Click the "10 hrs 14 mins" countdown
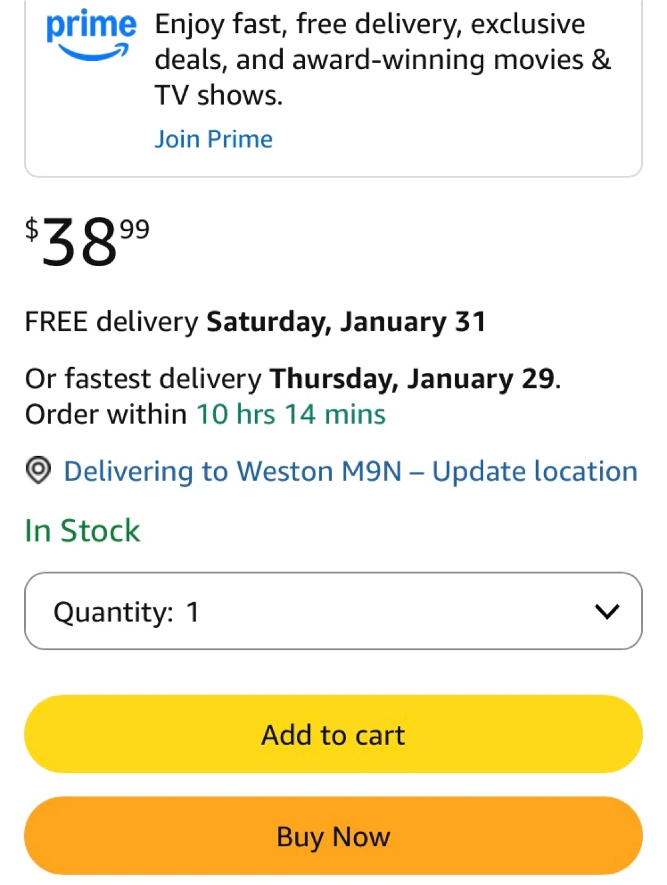The width and height of the screenshot is (667, 885). coord(291,414)
